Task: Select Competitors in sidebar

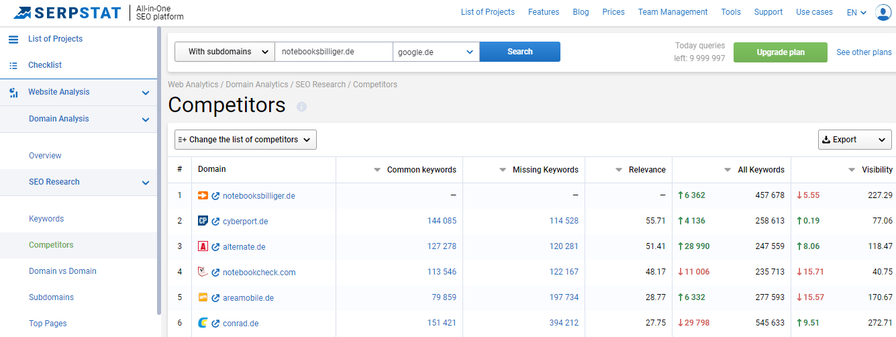Action: (51, 245)
